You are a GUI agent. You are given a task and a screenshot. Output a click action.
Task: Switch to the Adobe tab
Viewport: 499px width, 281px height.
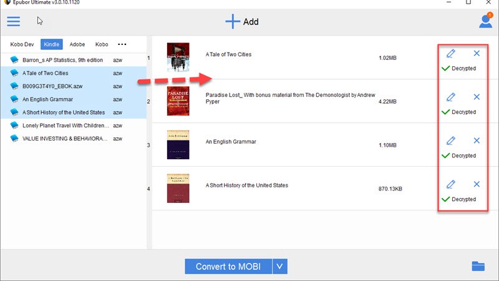pos(77,44)
